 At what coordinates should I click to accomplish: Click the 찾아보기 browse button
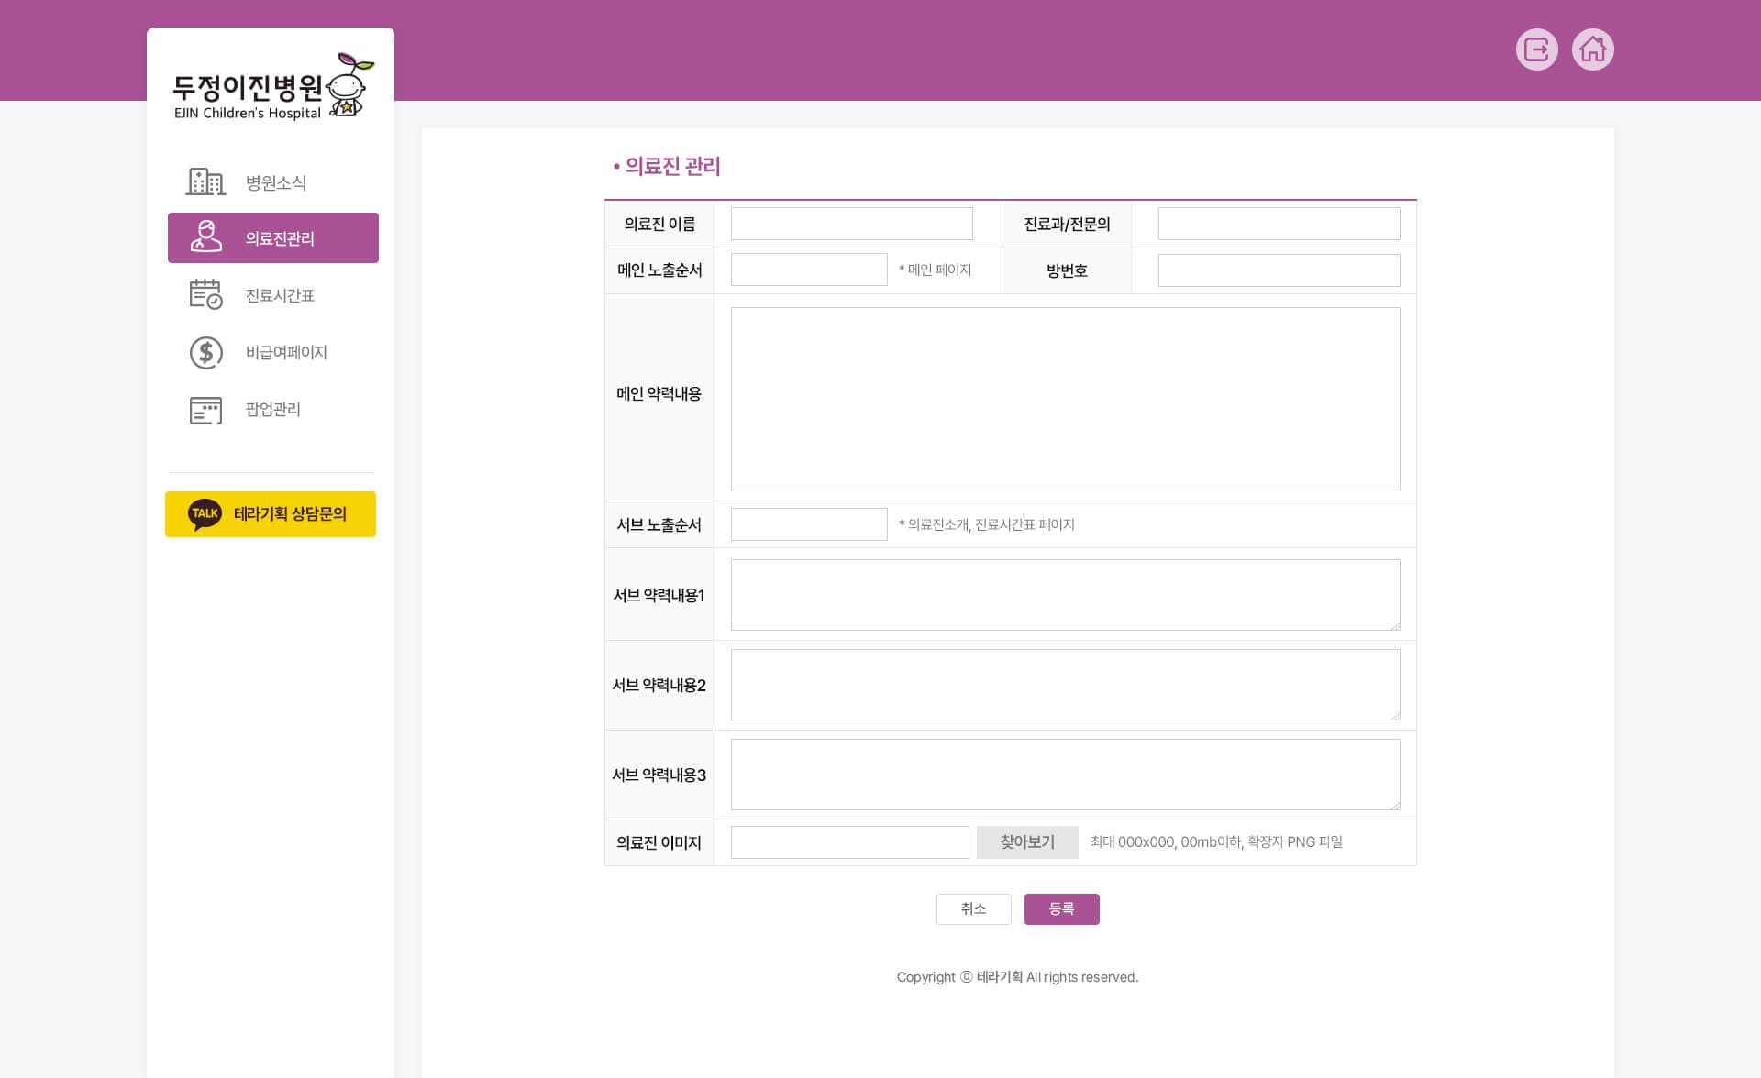(x=1026, y=841)
